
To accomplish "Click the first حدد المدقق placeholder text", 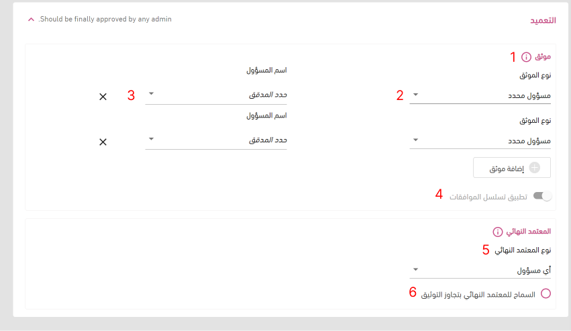I will pos(268,95).
